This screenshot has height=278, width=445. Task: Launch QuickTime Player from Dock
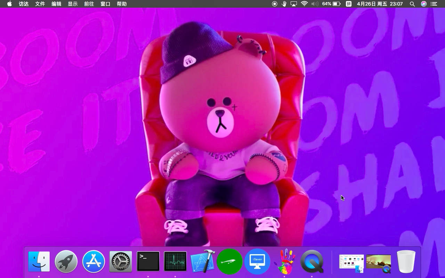coord(312,261)
